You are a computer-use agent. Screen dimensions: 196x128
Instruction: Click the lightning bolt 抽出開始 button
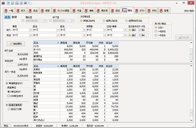tap(16, 44)
